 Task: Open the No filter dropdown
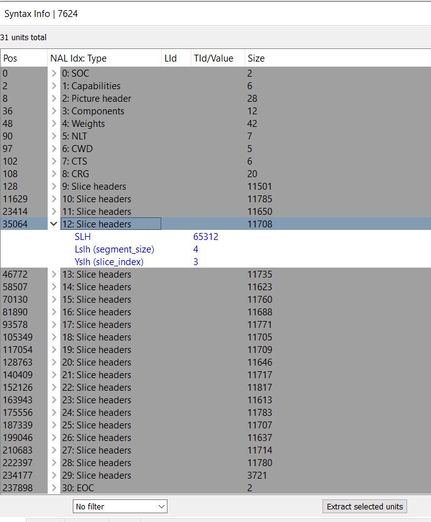[120, 506]
